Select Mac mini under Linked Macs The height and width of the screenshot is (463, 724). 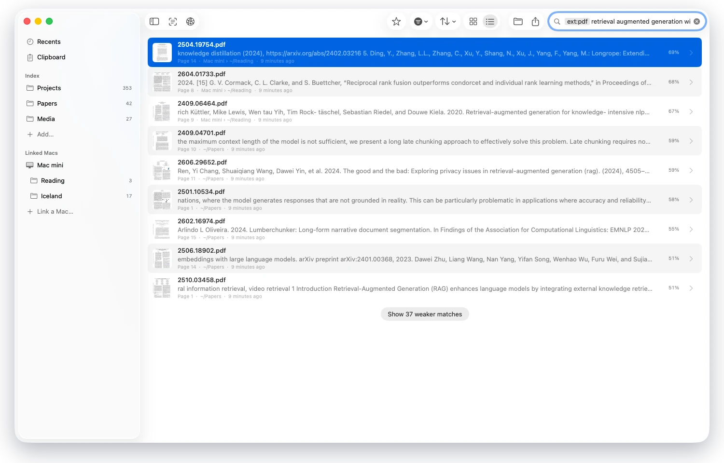[79, 165]
